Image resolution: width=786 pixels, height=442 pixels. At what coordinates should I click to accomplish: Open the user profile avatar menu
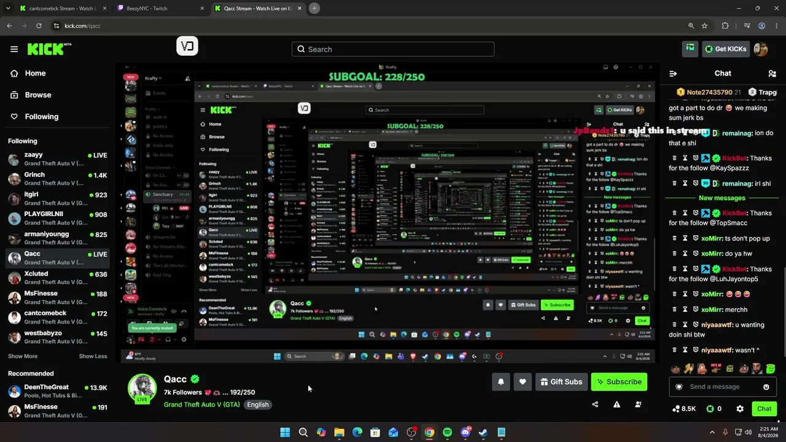(761, 49)
